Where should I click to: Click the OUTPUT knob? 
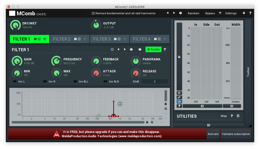96,25
